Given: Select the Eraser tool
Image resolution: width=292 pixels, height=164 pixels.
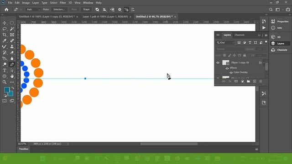Looking at the screenshot, I should (12, 53).
